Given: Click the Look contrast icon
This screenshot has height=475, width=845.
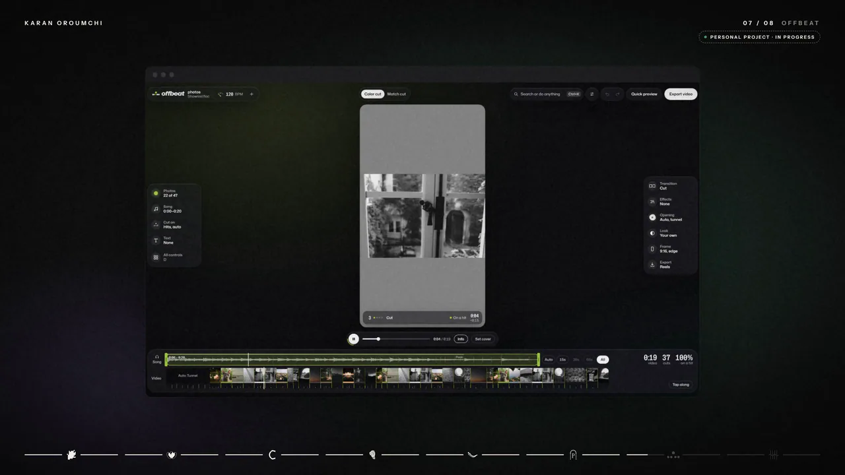Looking at the screenshot, I should [x=652, y=233].
